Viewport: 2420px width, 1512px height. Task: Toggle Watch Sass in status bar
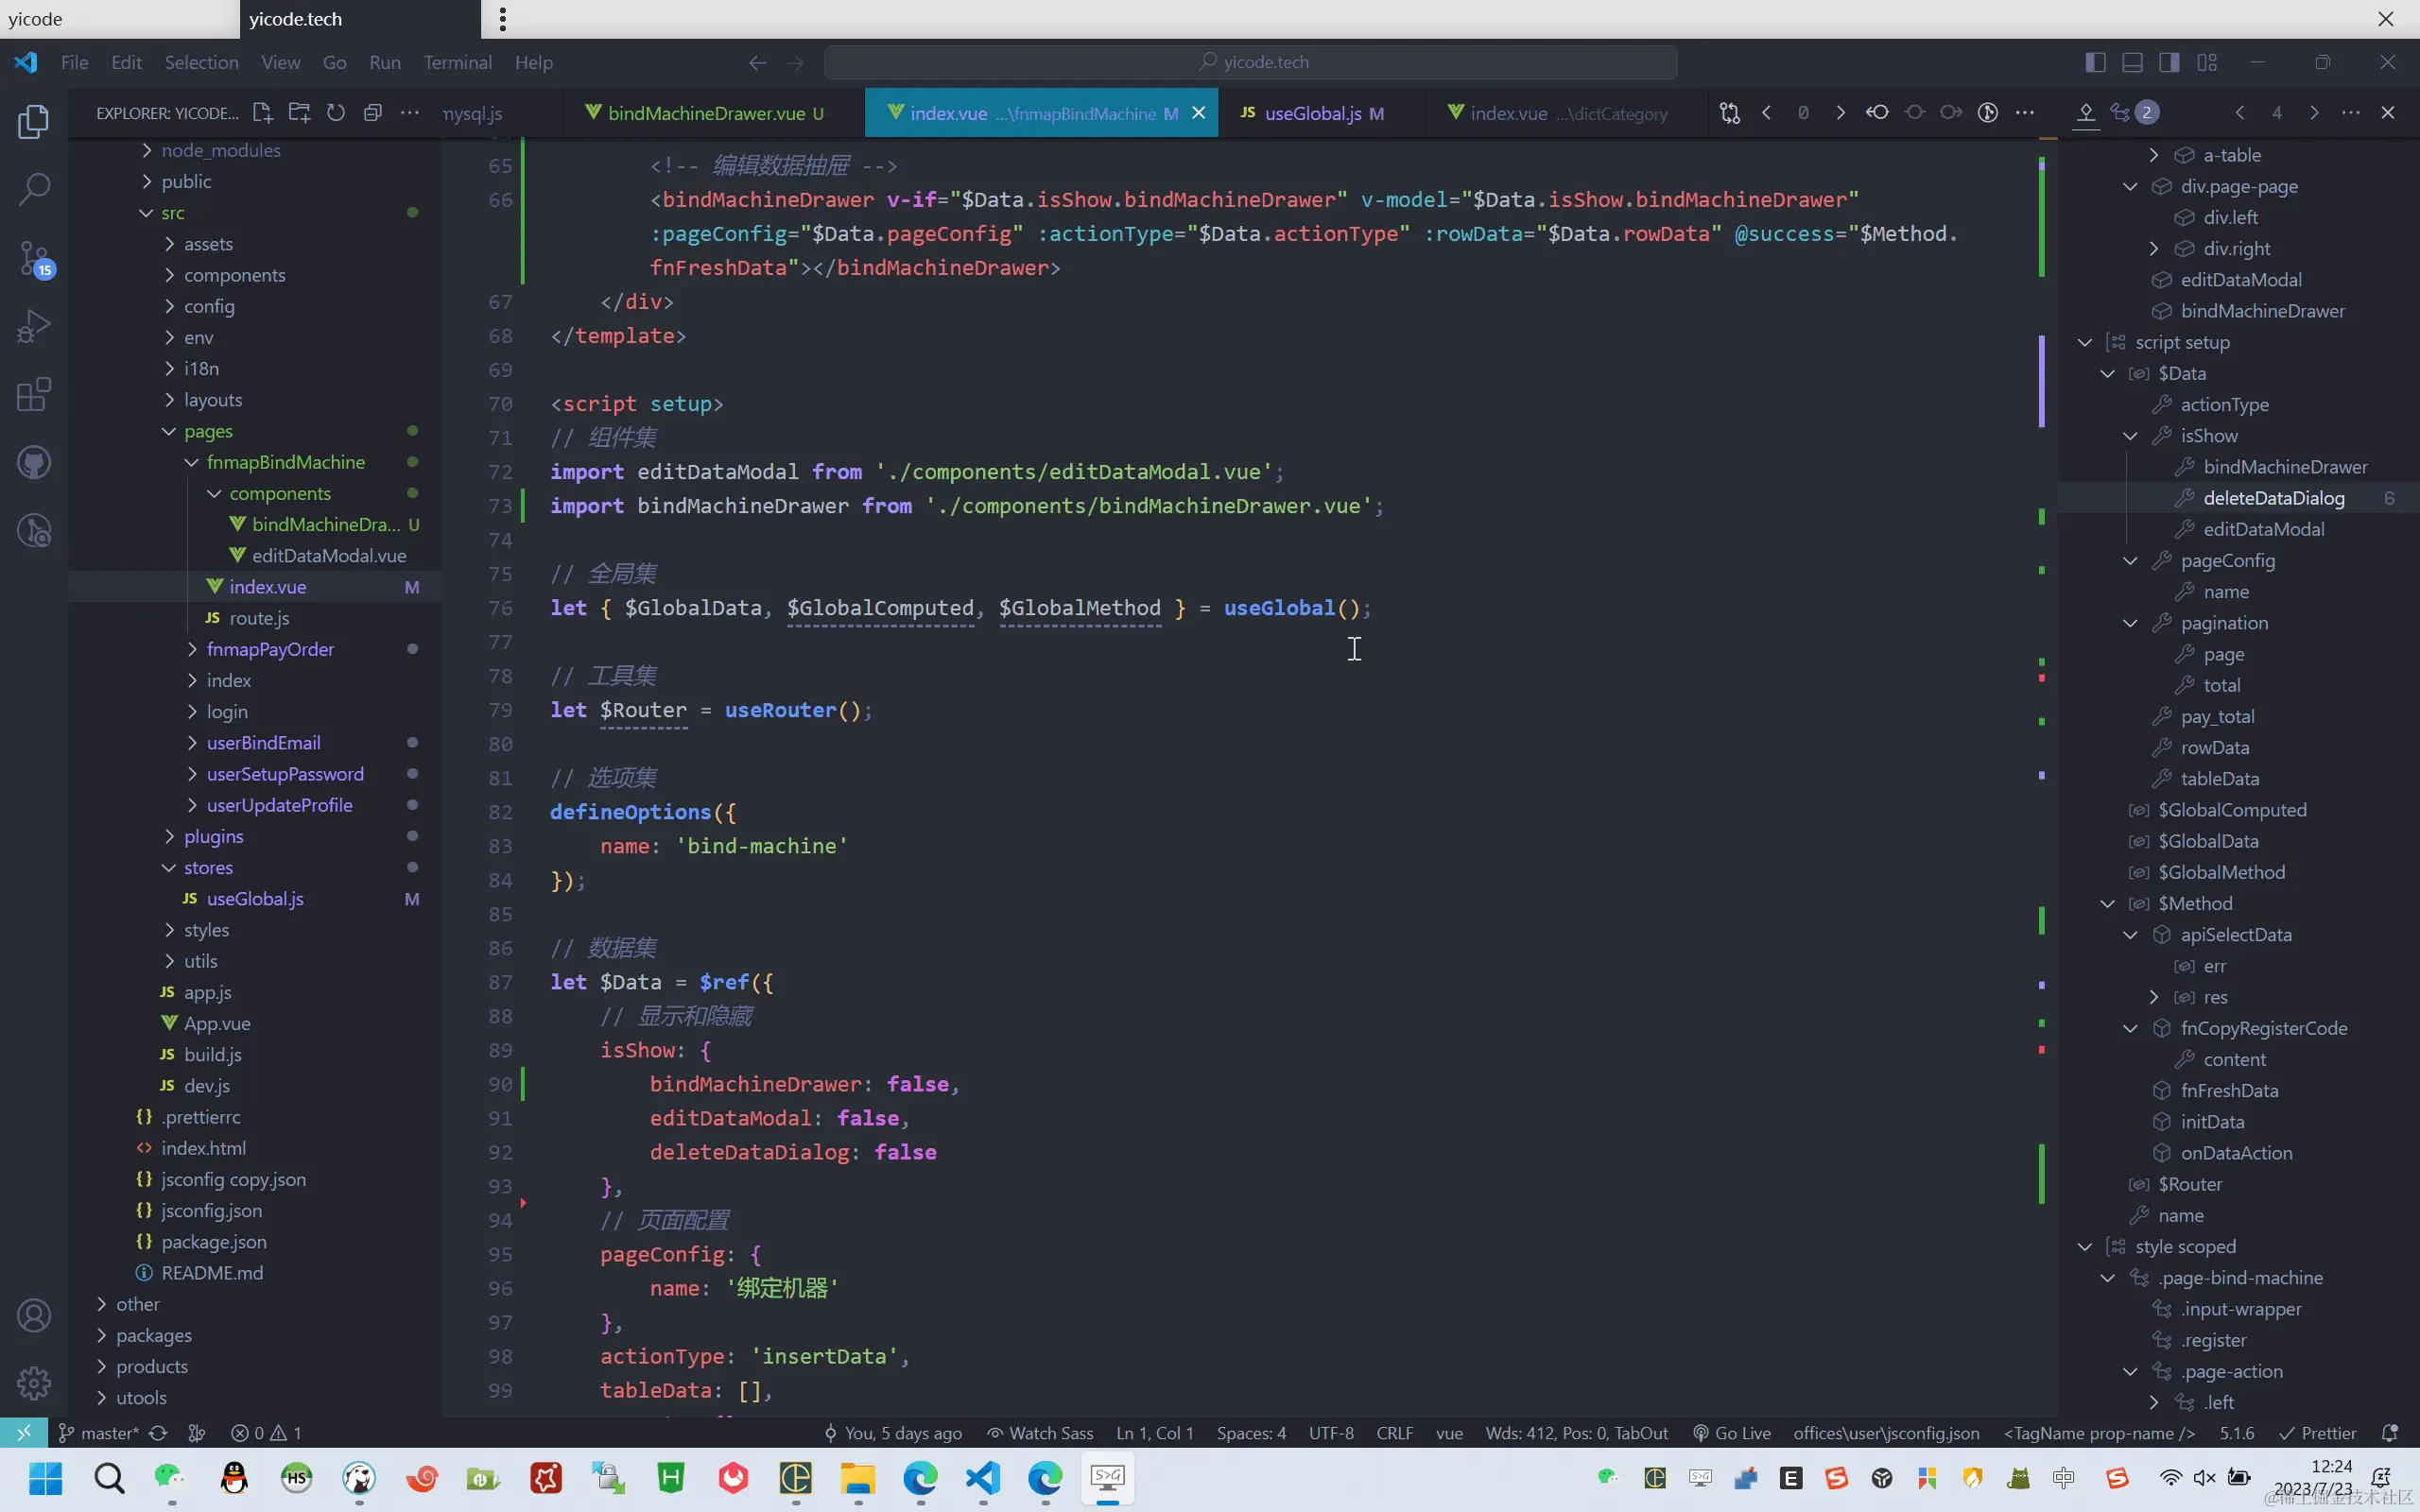coord(1040,1433)
